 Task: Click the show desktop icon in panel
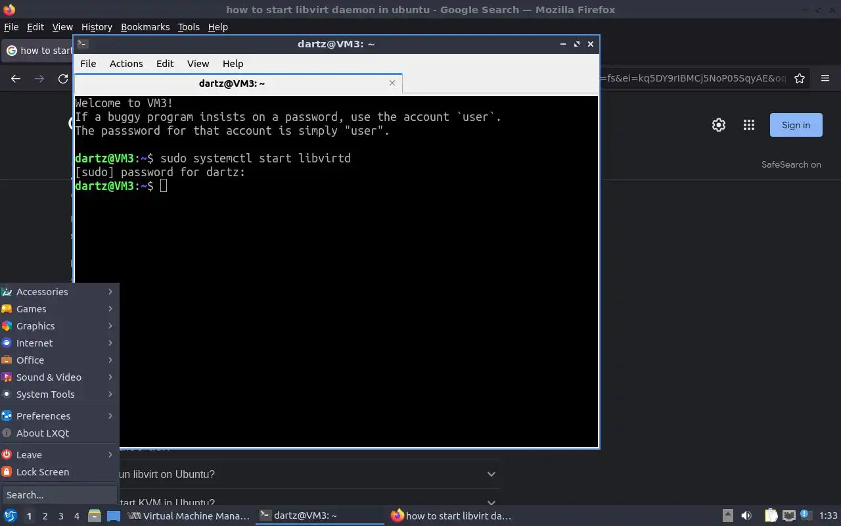point(113,516)
